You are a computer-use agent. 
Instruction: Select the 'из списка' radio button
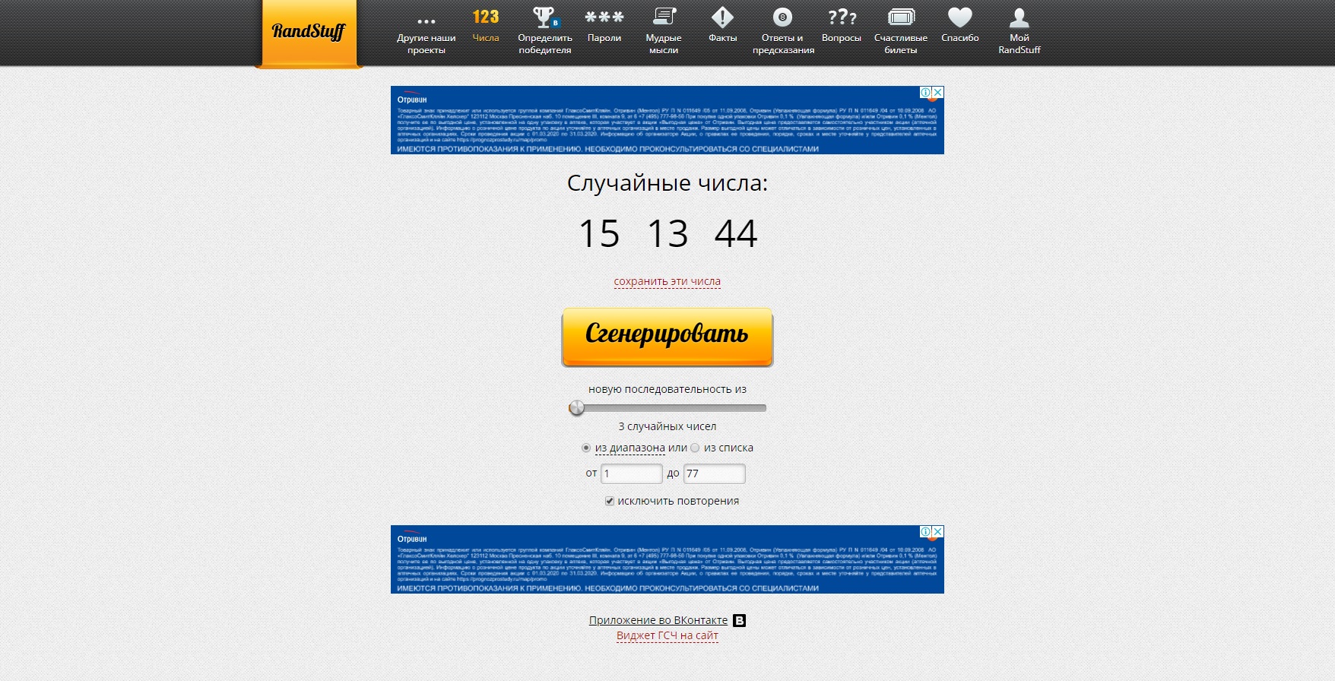[x=695, y=448]
